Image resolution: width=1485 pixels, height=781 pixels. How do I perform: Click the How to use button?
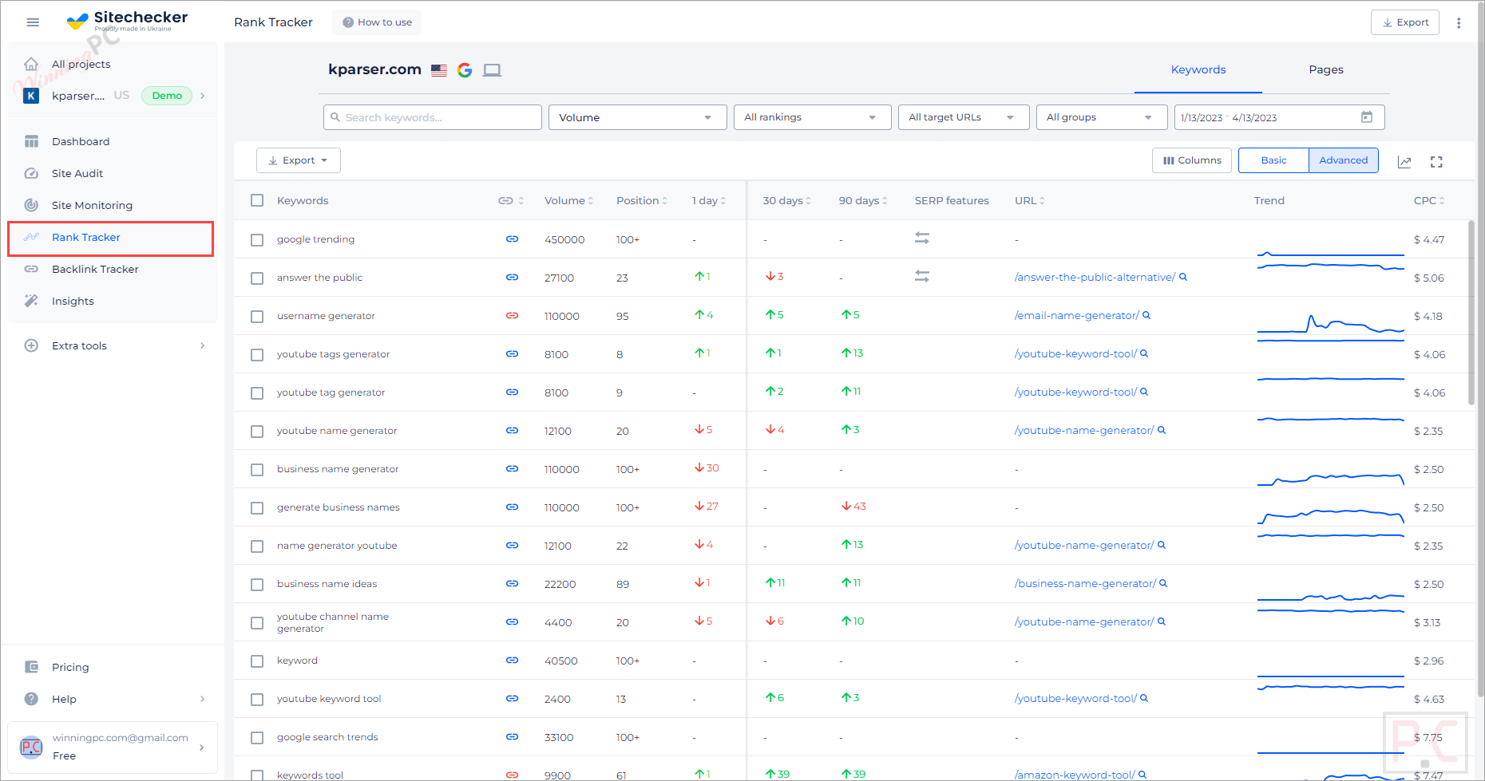[x=377, y=22]
